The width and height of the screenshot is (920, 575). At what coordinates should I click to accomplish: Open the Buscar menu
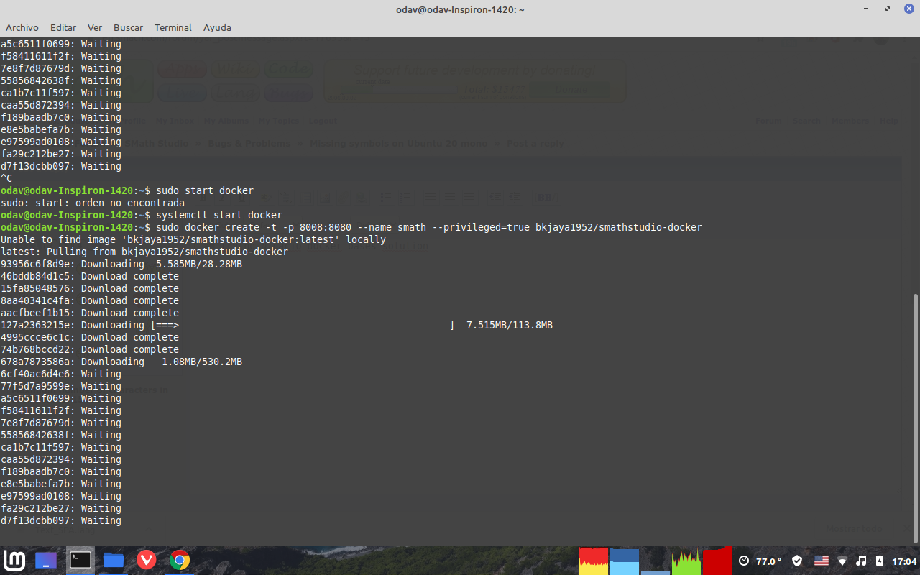(128, 27)
